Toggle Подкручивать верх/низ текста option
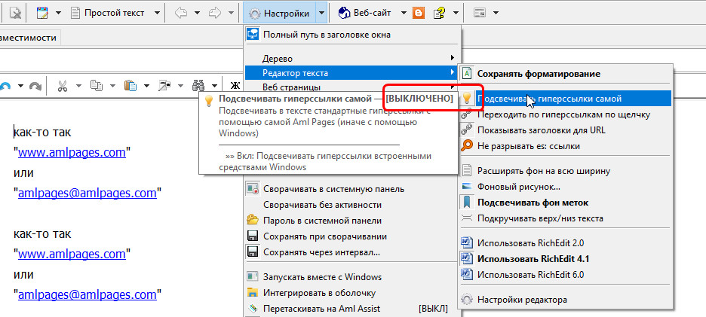The image size is (706, 317). point(566,218)
